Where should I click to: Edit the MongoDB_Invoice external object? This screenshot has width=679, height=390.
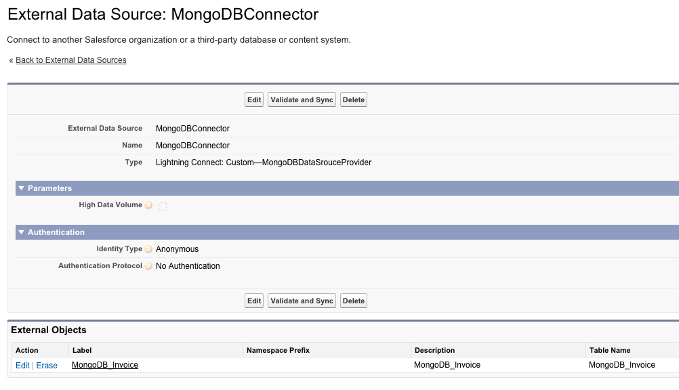22,366
